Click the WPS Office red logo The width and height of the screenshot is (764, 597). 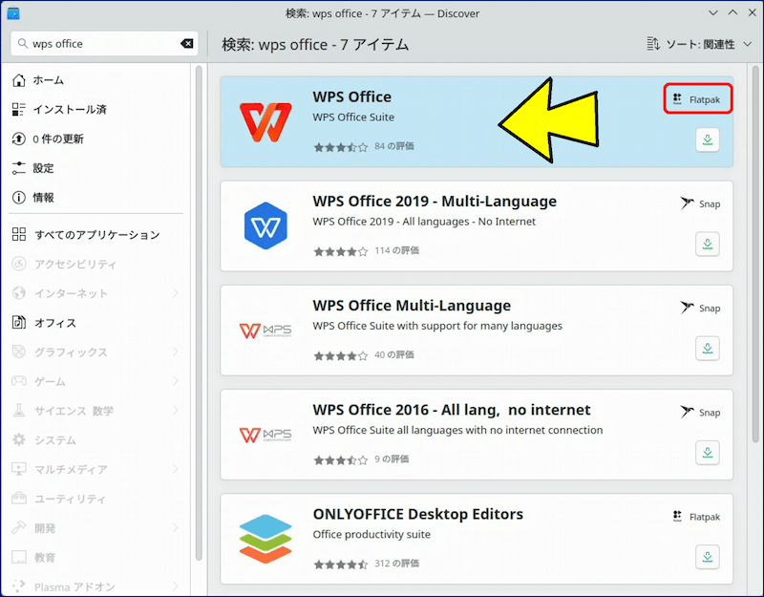coord(265,121)
